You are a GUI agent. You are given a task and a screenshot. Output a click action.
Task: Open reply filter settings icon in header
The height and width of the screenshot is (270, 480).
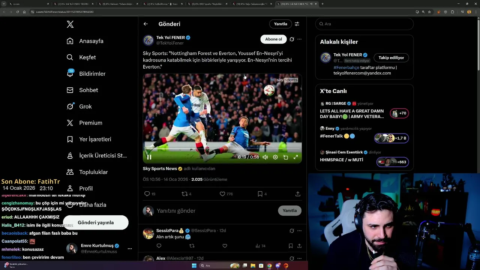point(297,24)
